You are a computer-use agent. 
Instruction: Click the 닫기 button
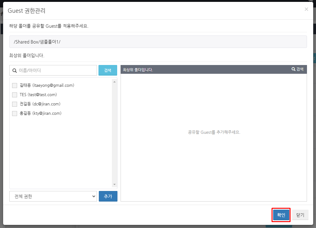300,215
